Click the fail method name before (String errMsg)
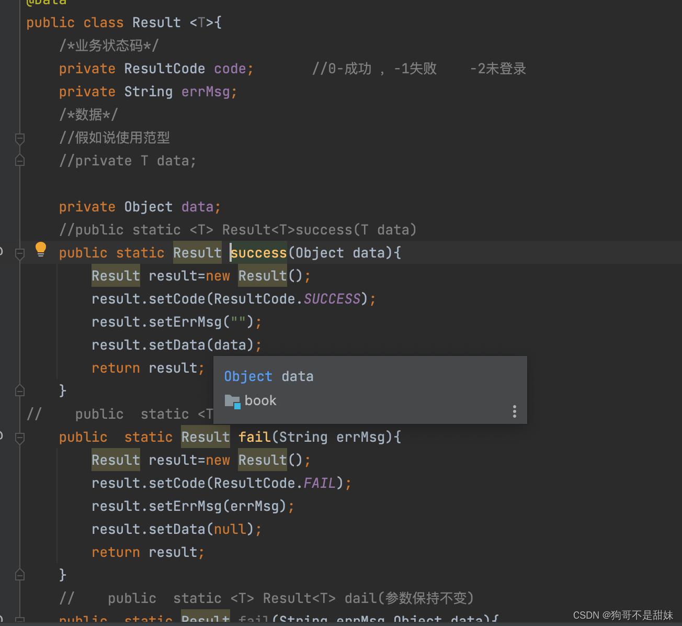This screenshot has width=682, height=626. click(255, 437)
